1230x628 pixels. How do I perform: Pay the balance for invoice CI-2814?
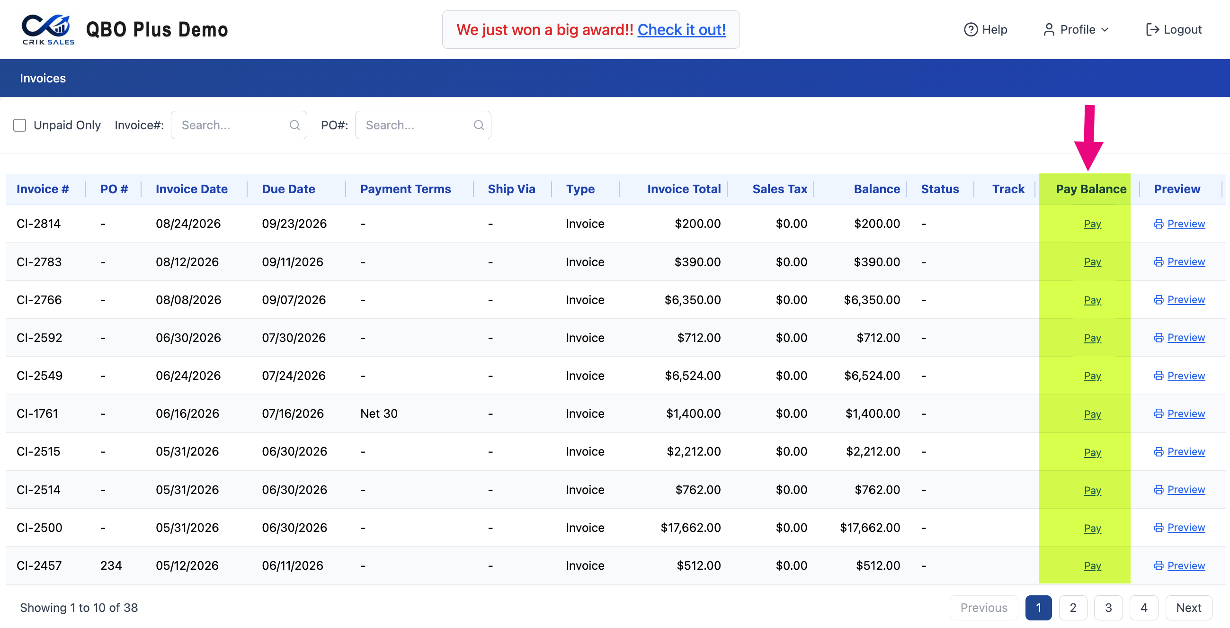point(1092,224)
